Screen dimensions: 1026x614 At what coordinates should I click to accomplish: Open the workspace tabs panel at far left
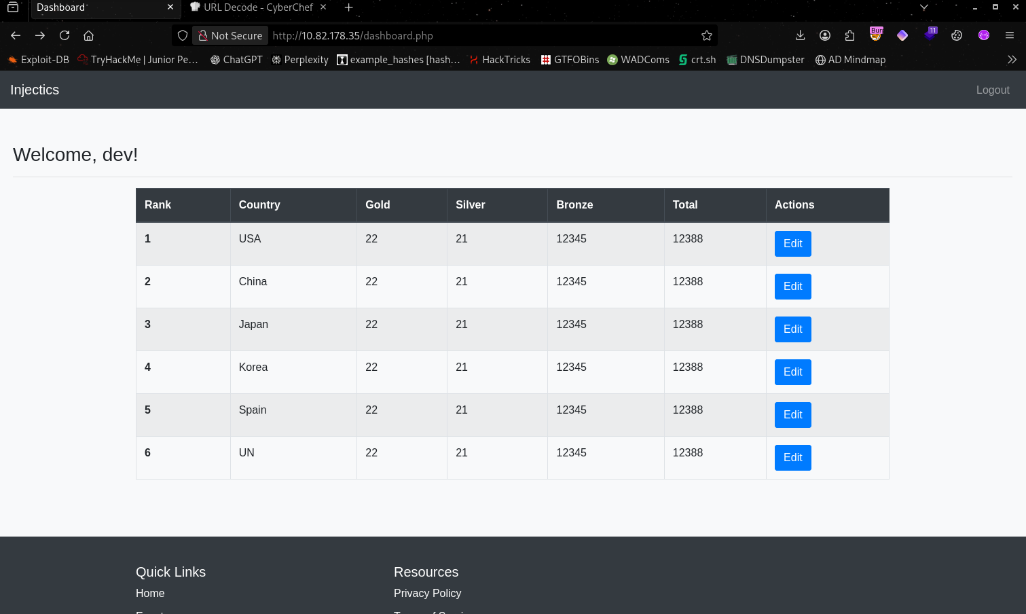point(13,7)
